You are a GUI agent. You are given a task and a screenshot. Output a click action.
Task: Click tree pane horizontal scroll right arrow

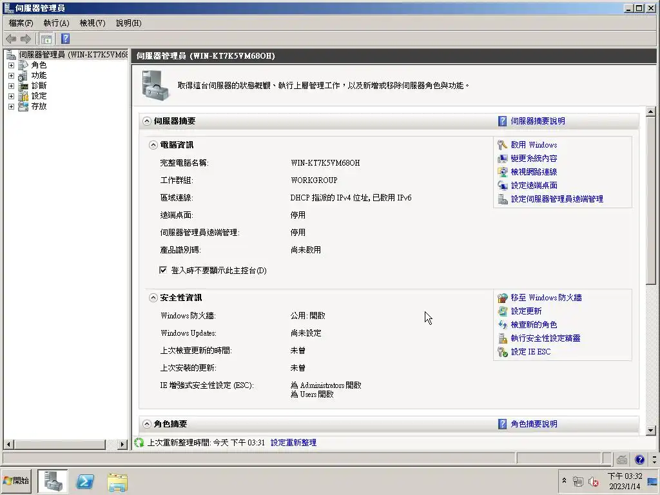(122, 444)
